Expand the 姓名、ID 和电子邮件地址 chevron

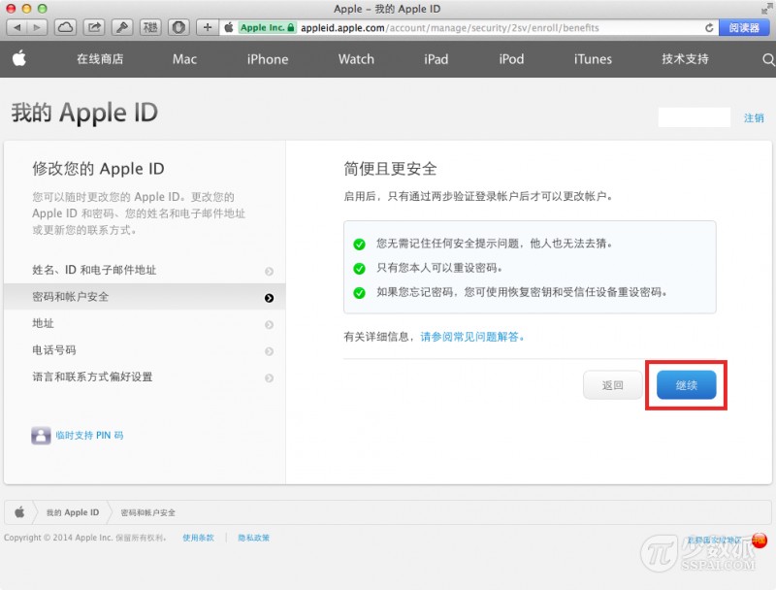click(270, 272)
